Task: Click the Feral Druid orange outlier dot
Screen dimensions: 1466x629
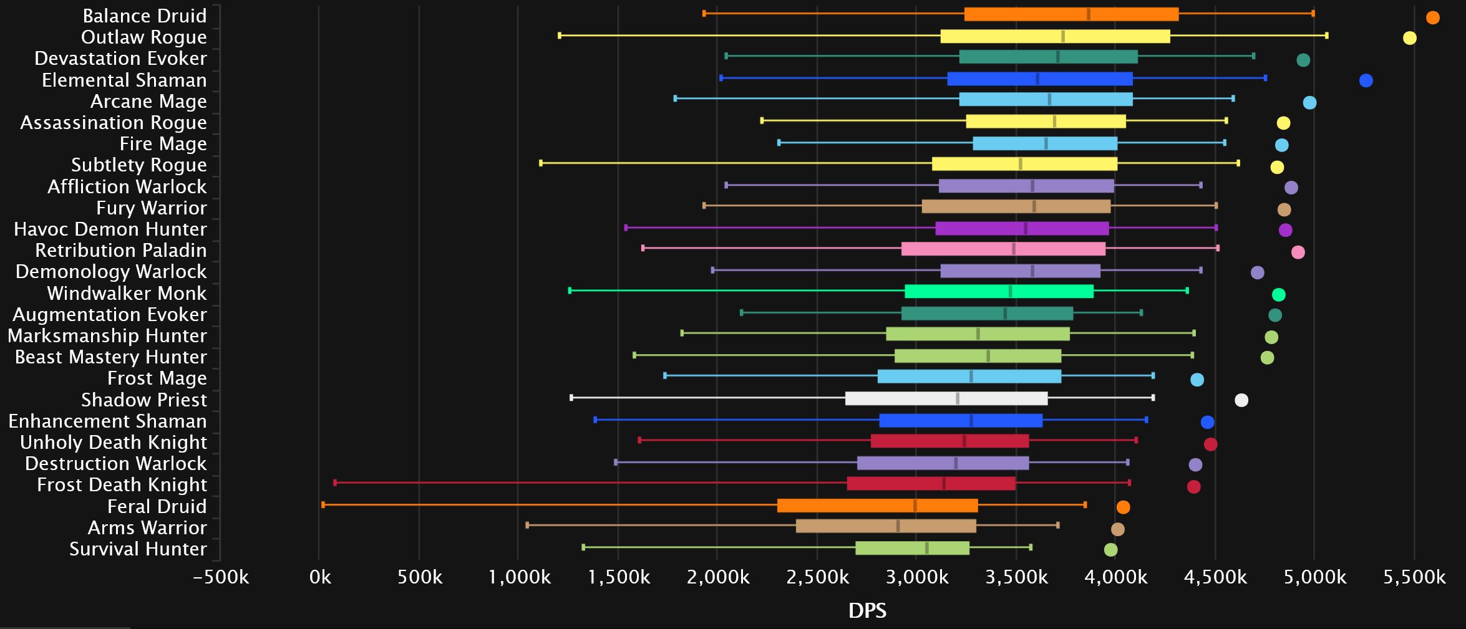Action: click(x=1123, y=507)
